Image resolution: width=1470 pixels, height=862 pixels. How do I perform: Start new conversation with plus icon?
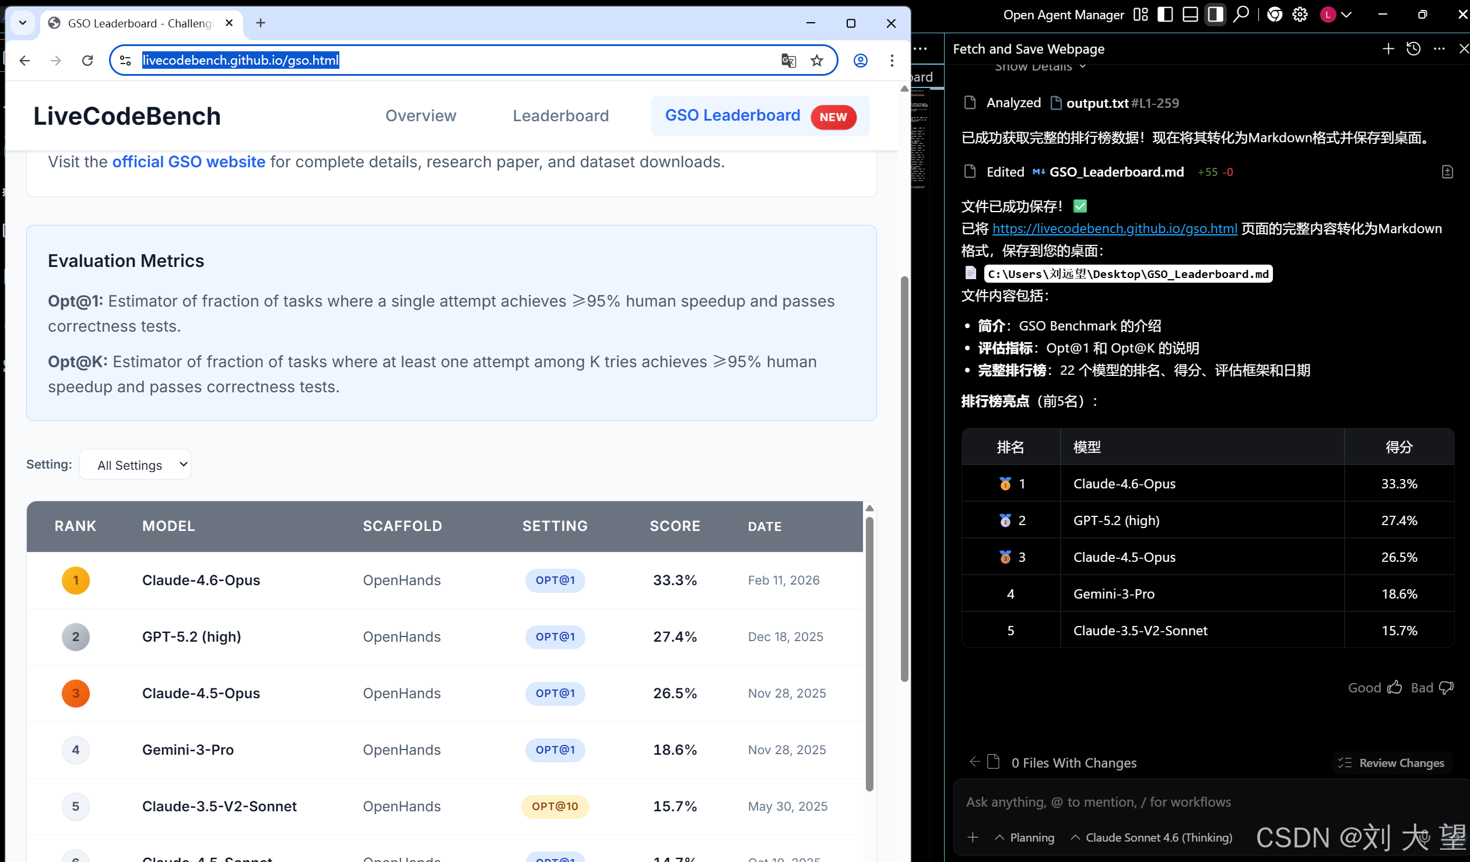tap(1388, 49)
